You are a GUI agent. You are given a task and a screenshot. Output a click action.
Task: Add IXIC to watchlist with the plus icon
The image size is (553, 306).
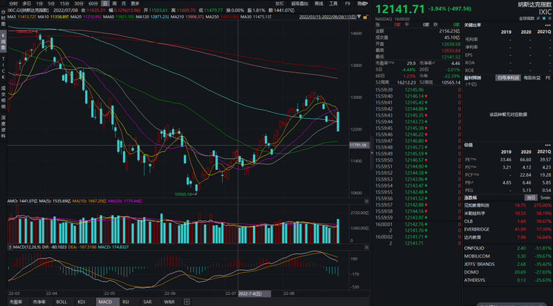click(550, 19)
